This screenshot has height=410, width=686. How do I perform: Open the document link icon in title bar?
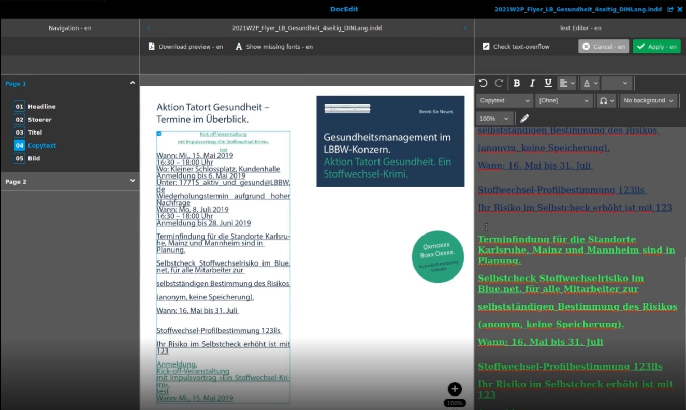click(x=670, y=9)
